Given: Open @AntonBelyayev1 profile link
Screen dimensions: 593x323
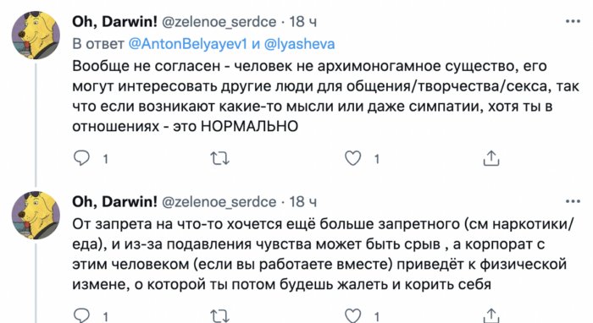Looking at the screenshot, I should point(187,44).
